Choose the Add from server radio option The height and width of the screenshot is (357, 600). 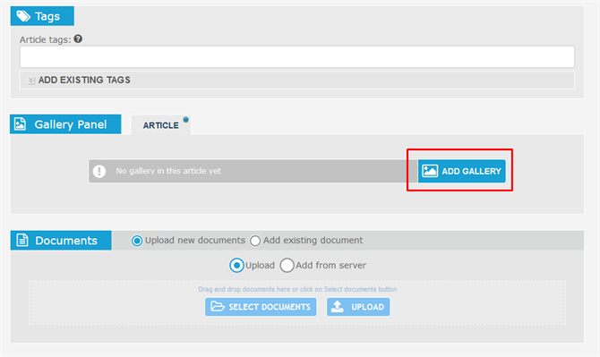point(287,265)
